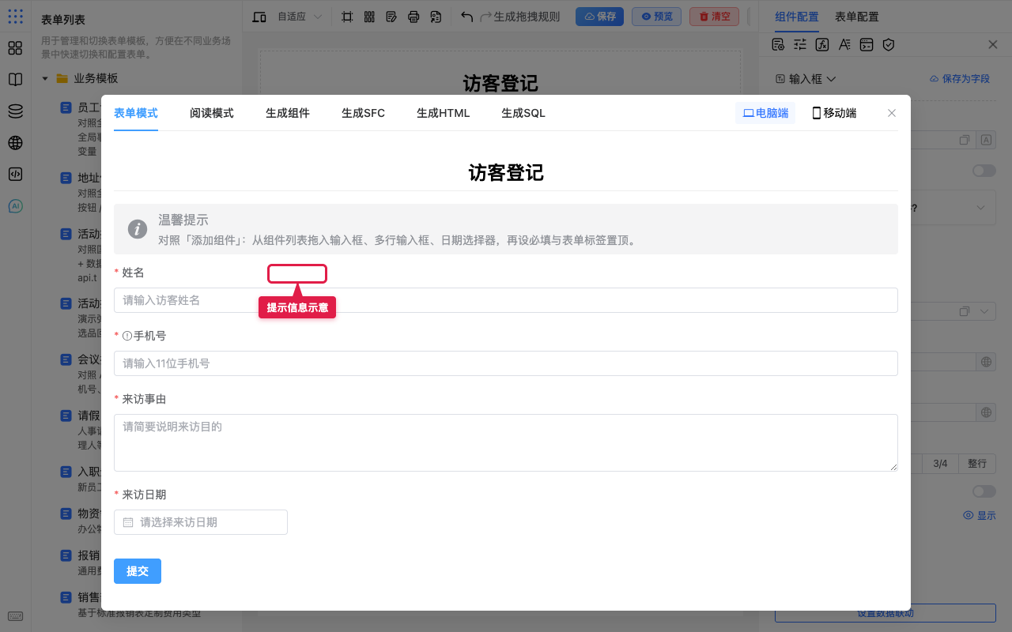The height and width of the screenshot is (632, 1012).
Task: Open the database icon in left sidebar
Action: pyautogui.click(x=15, y=111)
